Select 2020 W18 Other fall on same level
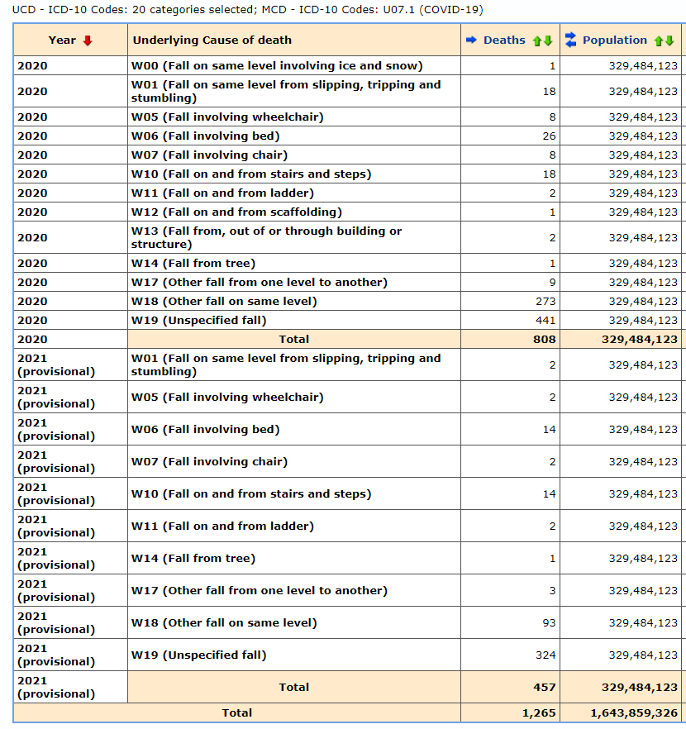686x729 pixels. pos(223,301)
